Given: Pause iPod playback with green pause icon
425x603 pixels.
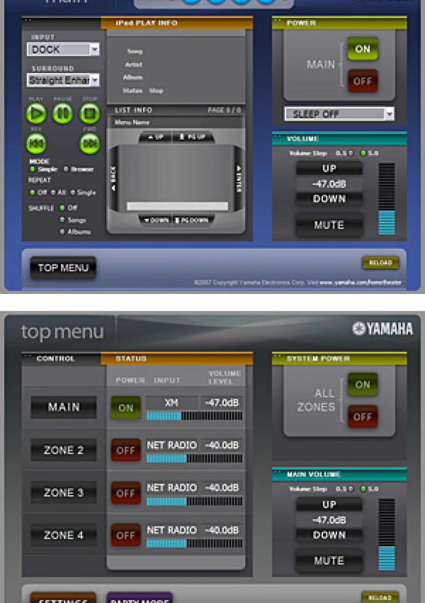Looking at the screenshot, I should pyautogui.click(x=63, y=114).
